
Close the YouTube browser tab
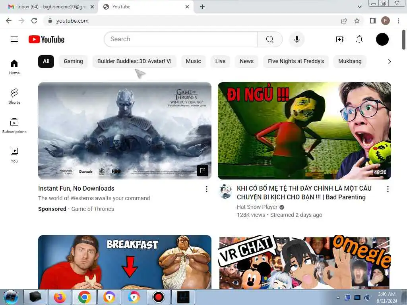tap(187, 7)
